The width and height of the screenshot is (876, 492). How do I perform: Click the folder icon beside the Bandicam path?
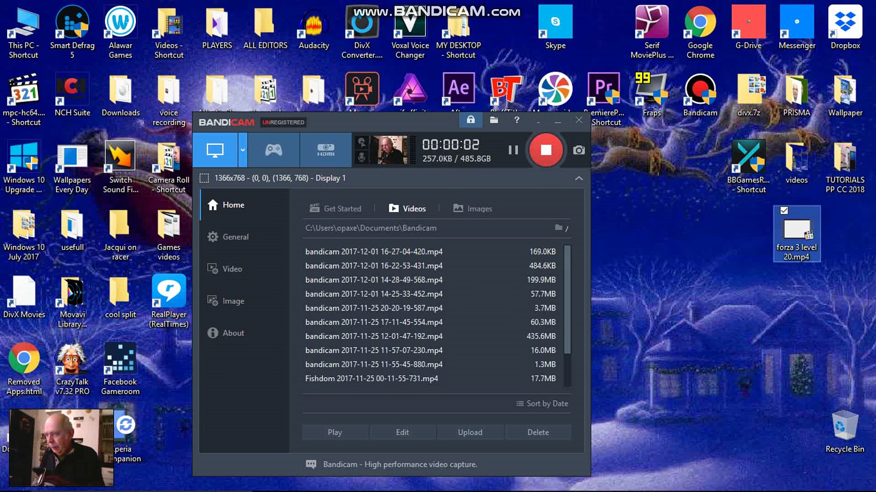[x=558, y=227]
